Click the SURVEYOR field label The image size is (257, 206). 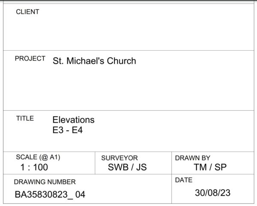click(120, 158)
